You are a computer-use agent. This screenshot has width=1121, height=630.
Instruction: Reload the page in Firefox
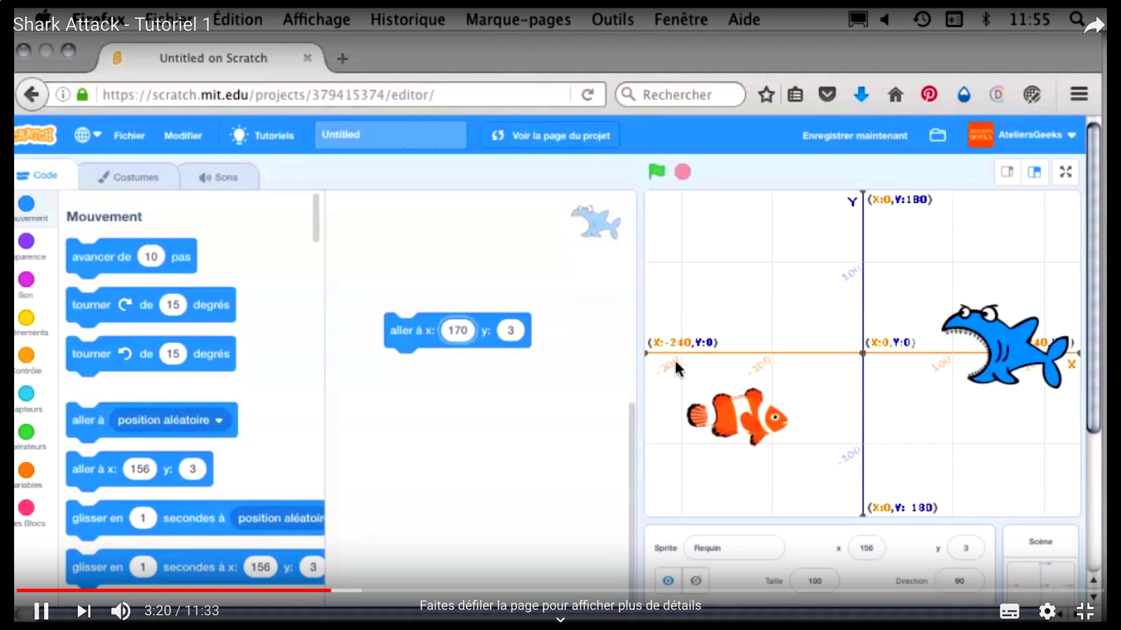pos(588,94)
